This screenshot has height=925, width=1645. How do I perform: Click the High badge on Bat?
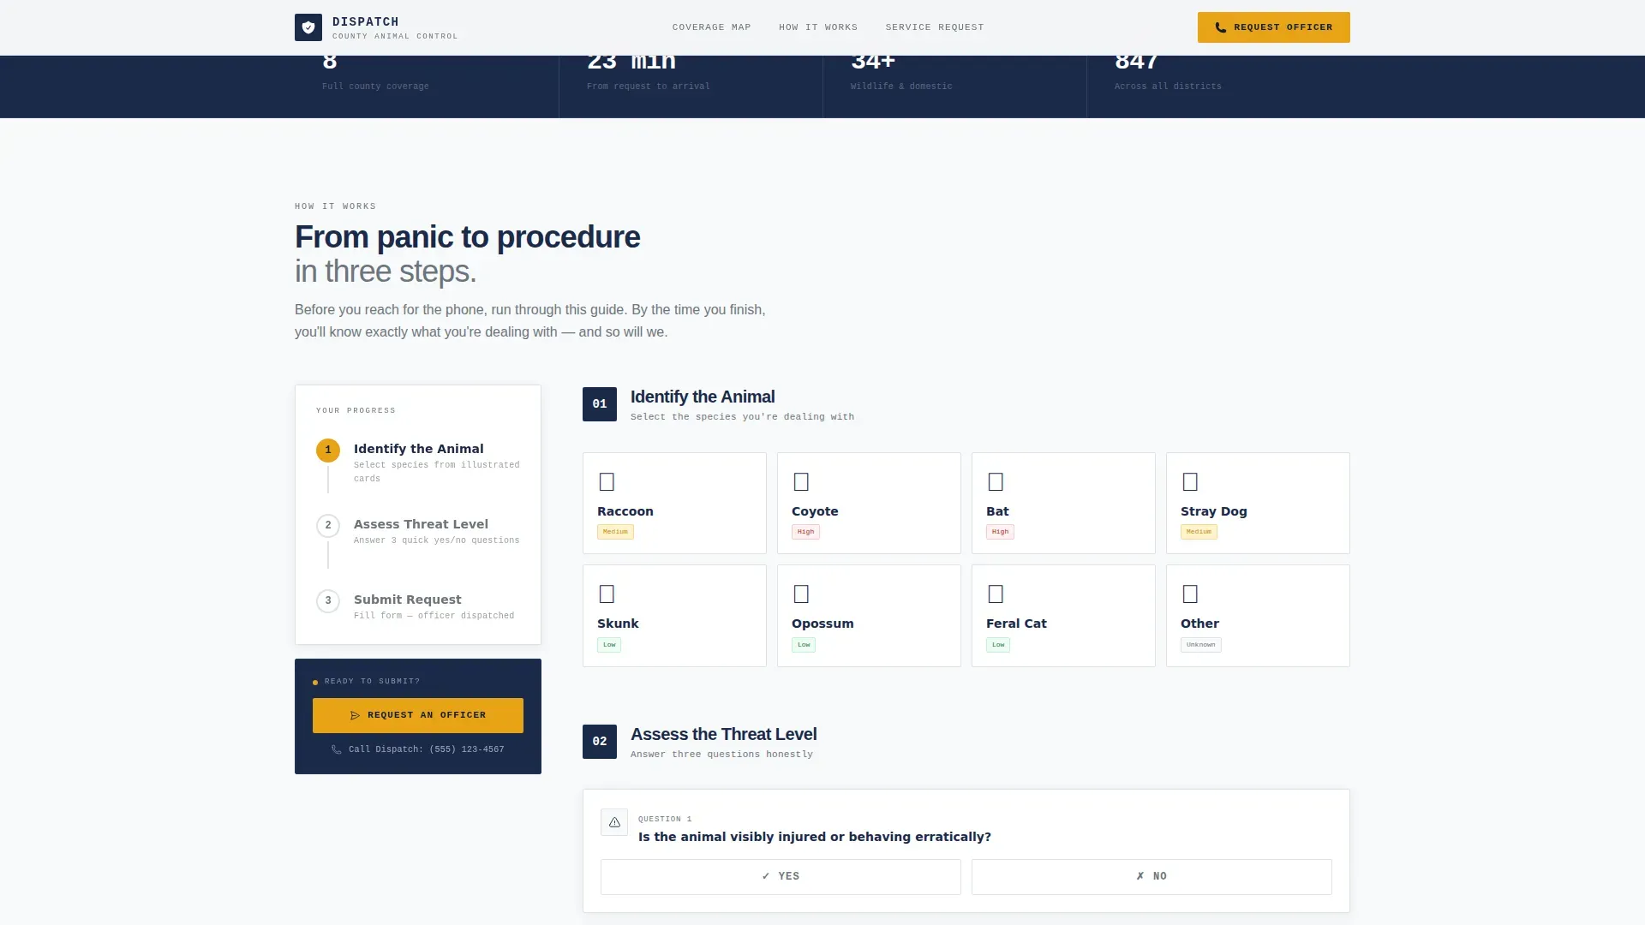click(x=1000, y=532)
